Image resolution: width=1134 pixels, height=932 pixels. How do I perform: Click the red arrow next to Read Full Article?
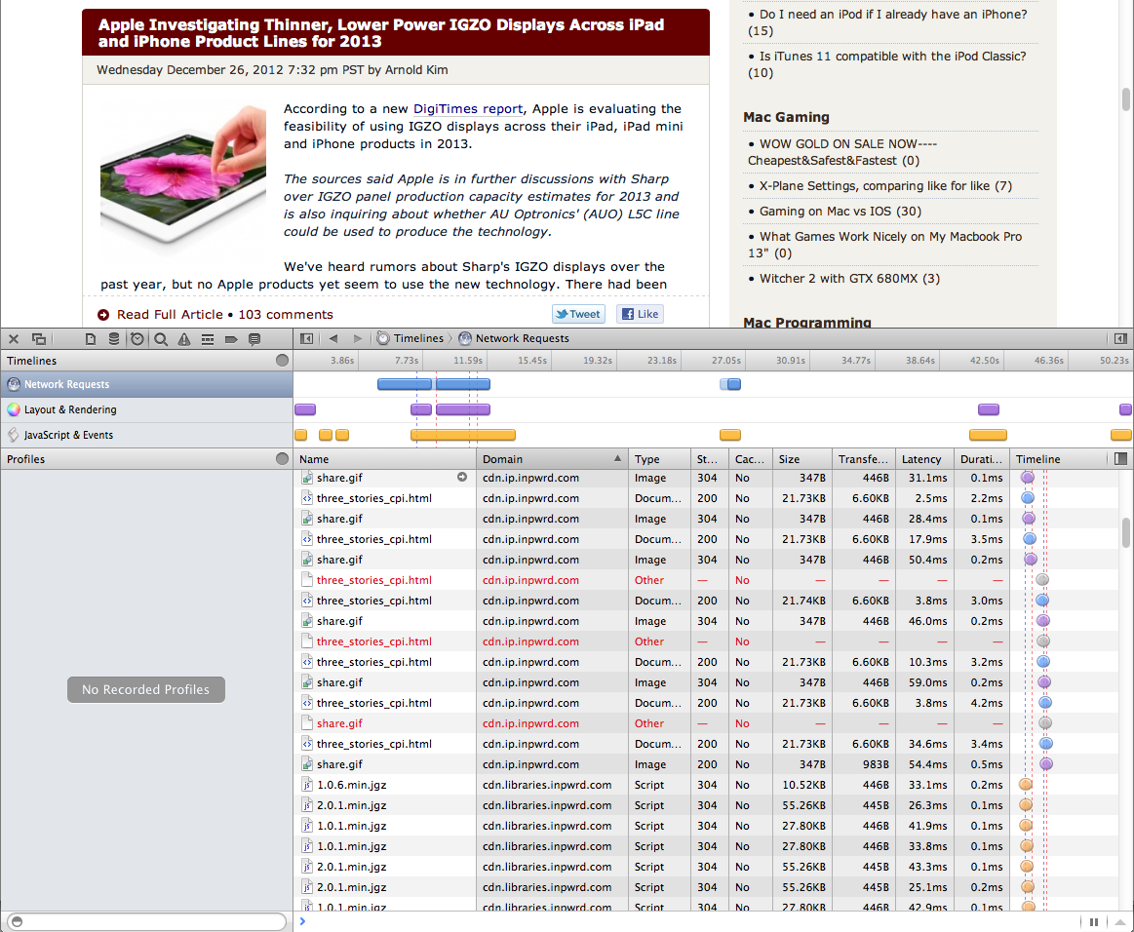coord(103,315)
